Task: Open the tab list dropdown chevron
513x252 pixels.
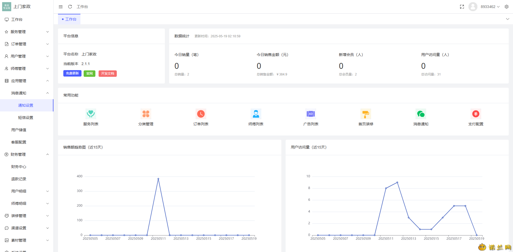Action: pos(508,19)
